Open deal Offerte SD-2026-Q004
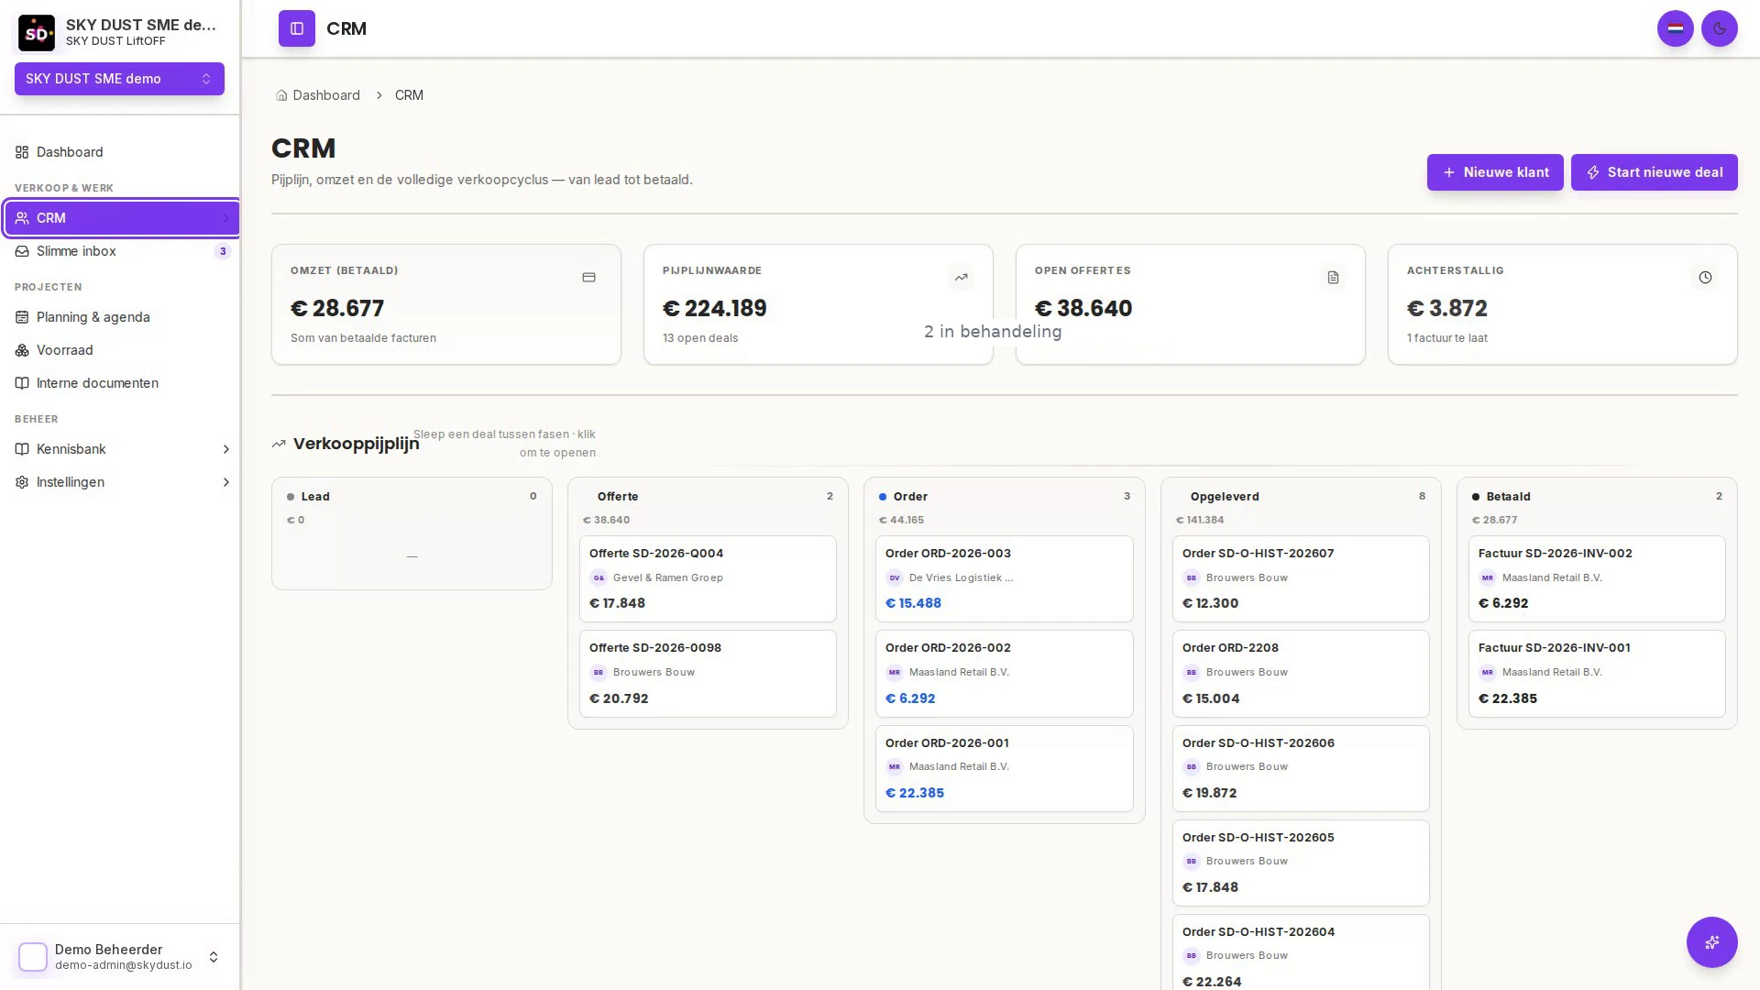Viewport: 1760px width, 990px height. click(708, 578)
